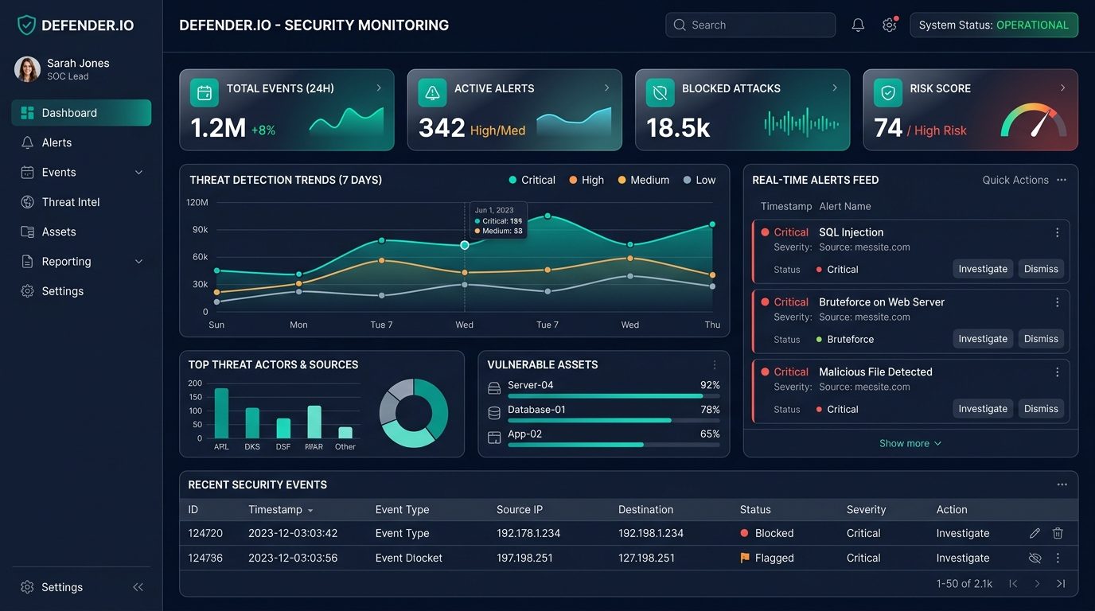Click the Active Alerts warning icon
This screenshot has height=611, width=1095.
(432, 92)
